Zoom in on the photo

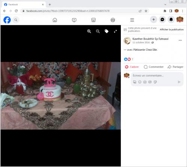coord(89,31)
